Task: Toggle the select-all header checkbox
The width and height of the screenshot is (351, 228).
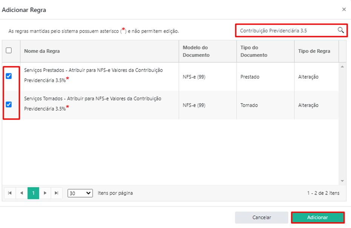Action: click(9, 50)
